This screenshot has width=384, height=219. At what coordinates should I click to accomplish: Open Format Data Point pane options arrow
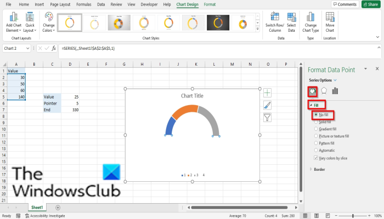[x=366, y=69]
